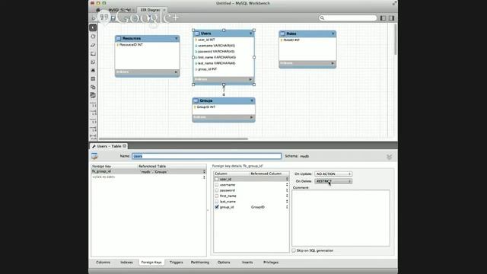Click the Comment text area

341,218
